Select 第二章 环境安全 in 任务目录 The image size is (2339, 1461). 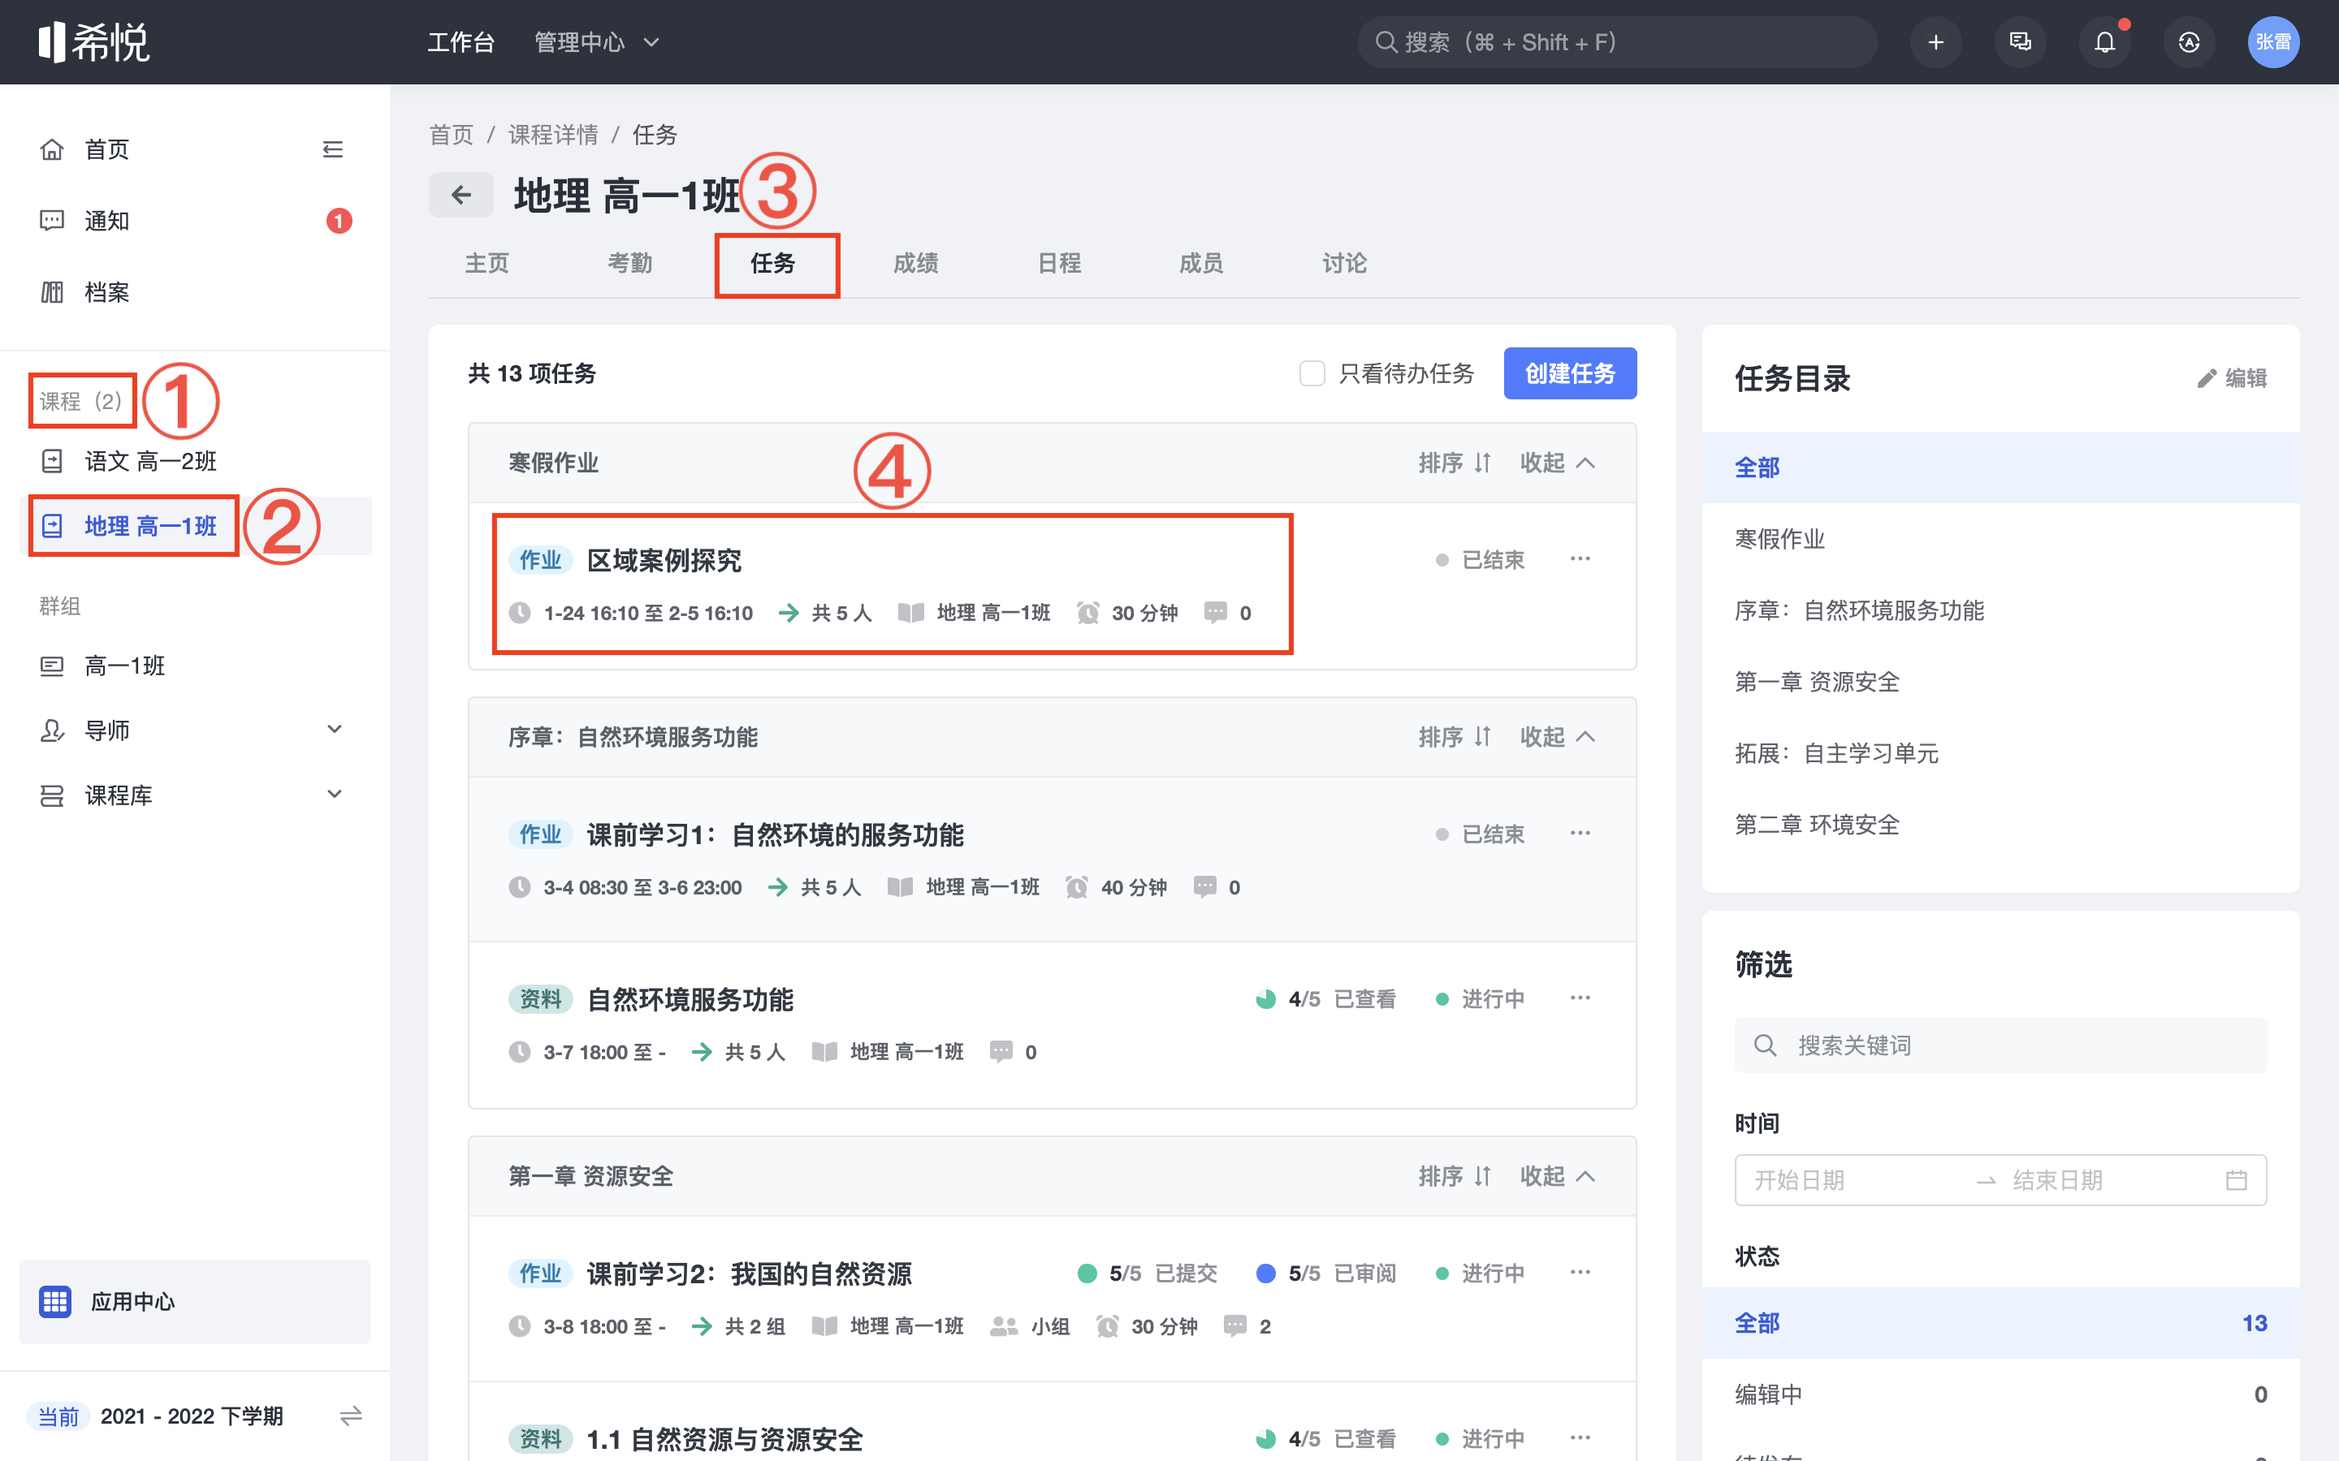click(x=2000, y=825)
